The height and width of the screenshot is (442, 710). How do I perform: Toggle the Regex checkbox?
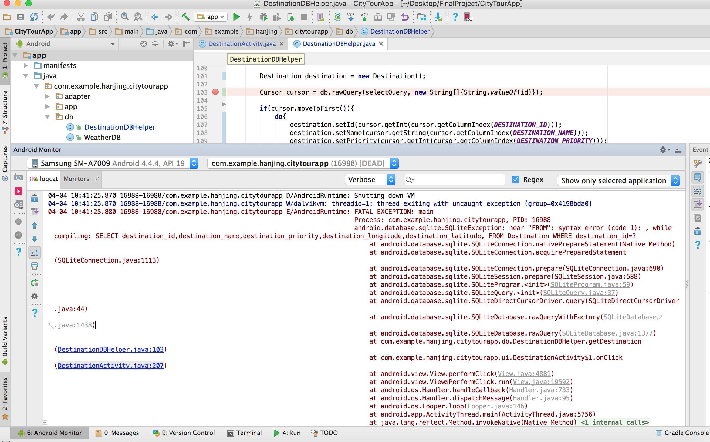click(x=516, y=179)
